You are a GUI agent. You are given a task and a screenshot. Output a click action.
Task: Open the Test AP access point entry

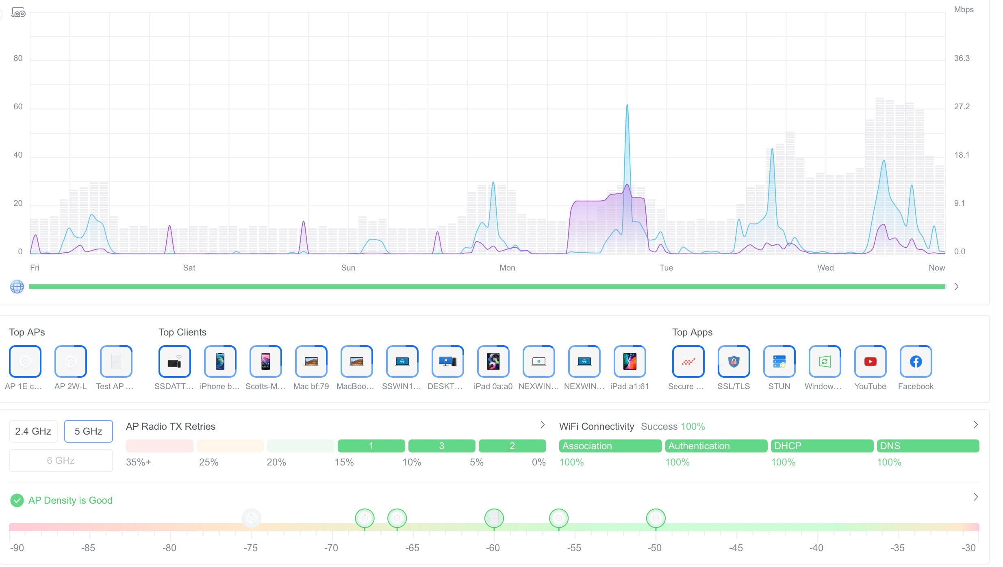click(116, 361)
